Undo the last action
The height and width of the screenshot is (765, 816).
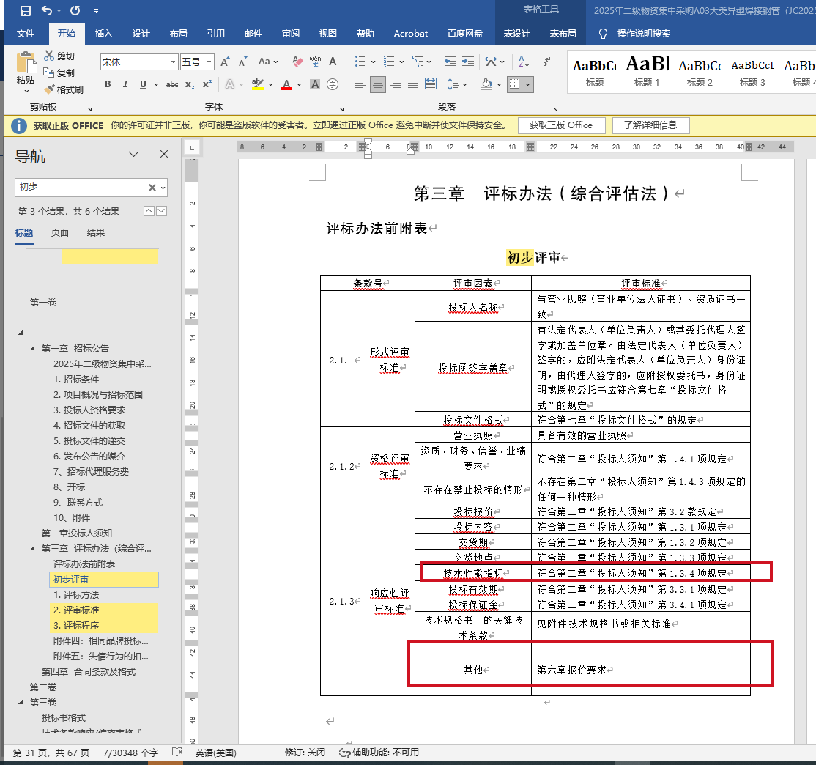pyautogui.click(x=47, y=10)
